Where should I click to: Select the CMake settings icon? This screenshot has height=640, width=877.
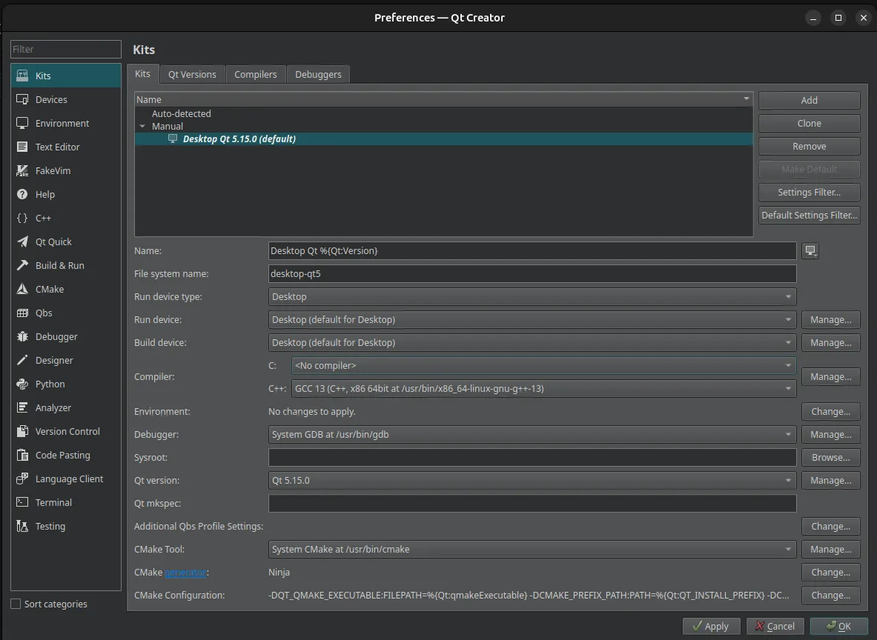click(22, 289)
